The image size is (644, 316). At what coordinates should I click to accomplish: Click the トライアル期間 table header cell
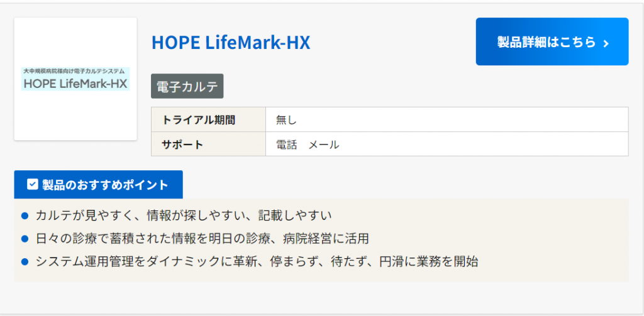[x=199, y=120]
